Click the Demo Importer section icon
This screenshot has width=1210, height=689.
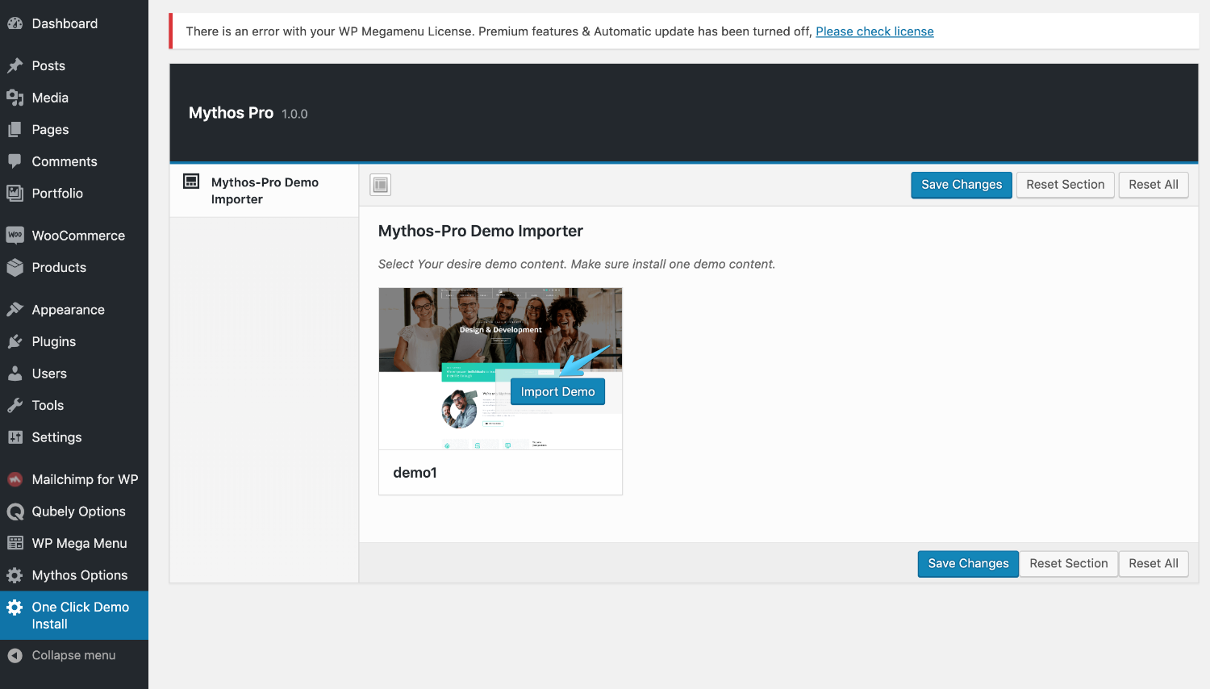pos(191,181)
